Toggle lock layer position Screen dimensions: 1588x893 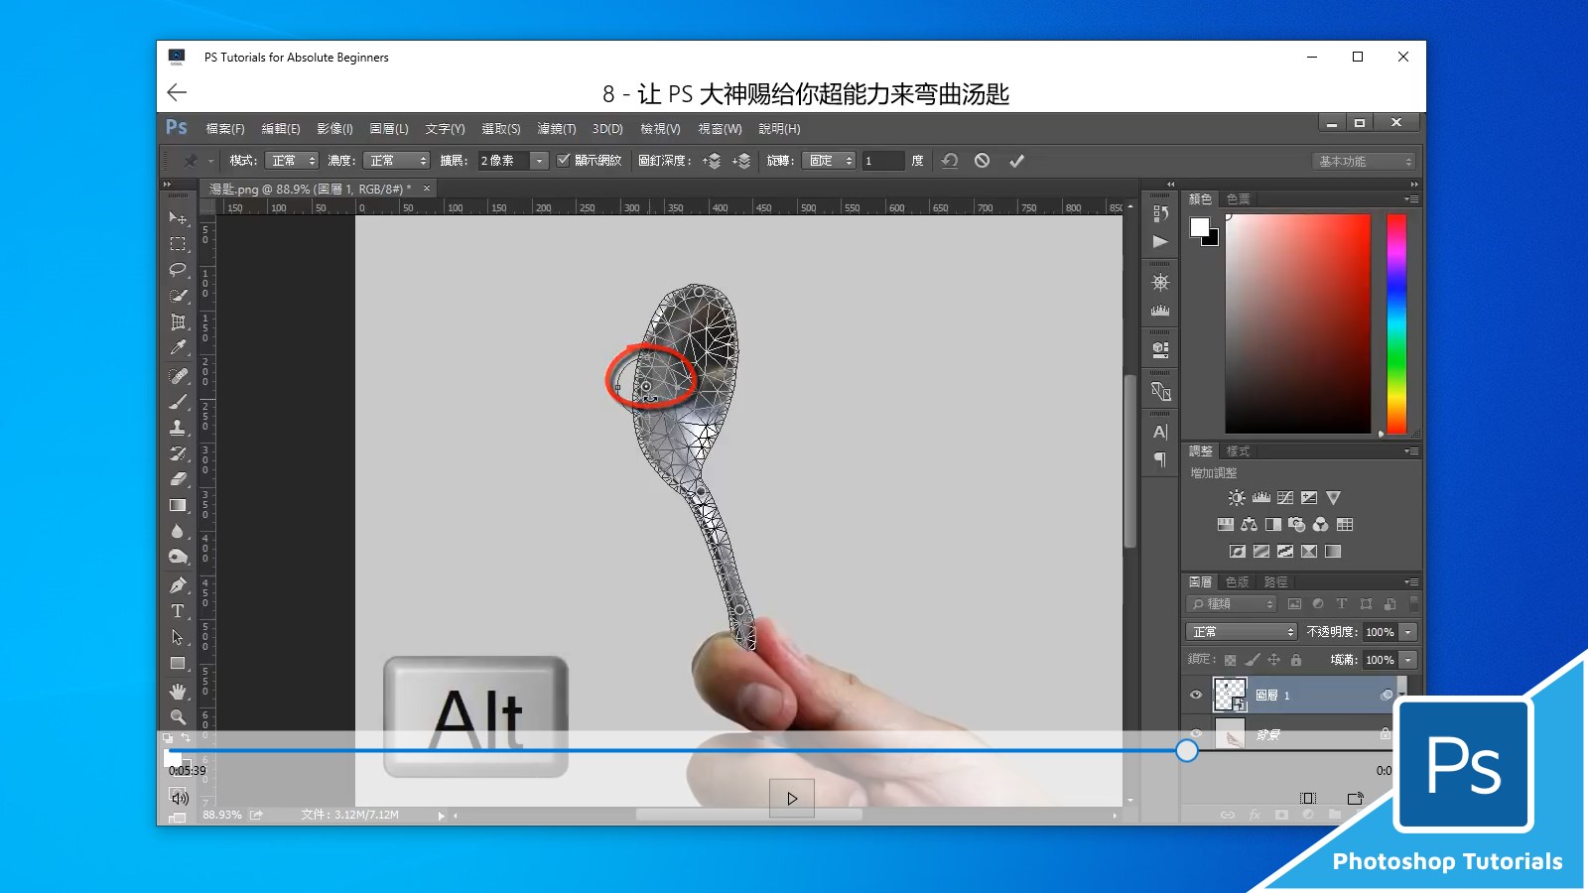point(1274,660)
